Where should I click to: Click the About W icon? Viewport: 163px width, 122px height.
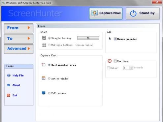(x=9, y=85)
